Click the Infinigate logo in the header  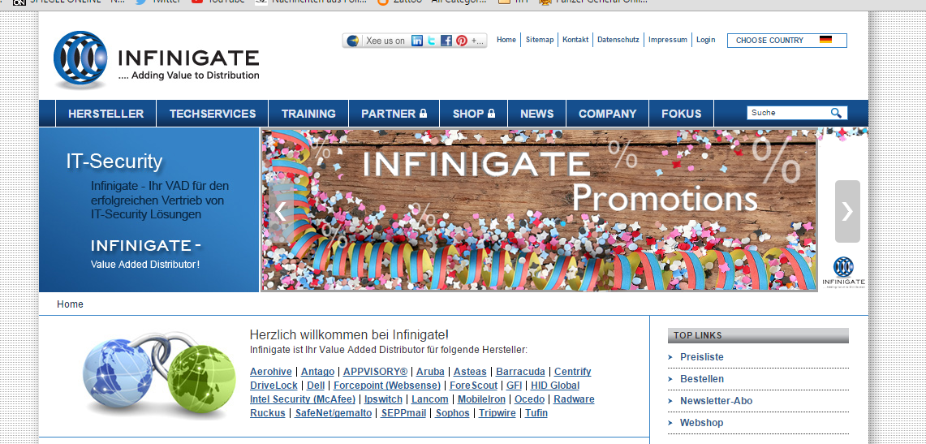[157, 60]
